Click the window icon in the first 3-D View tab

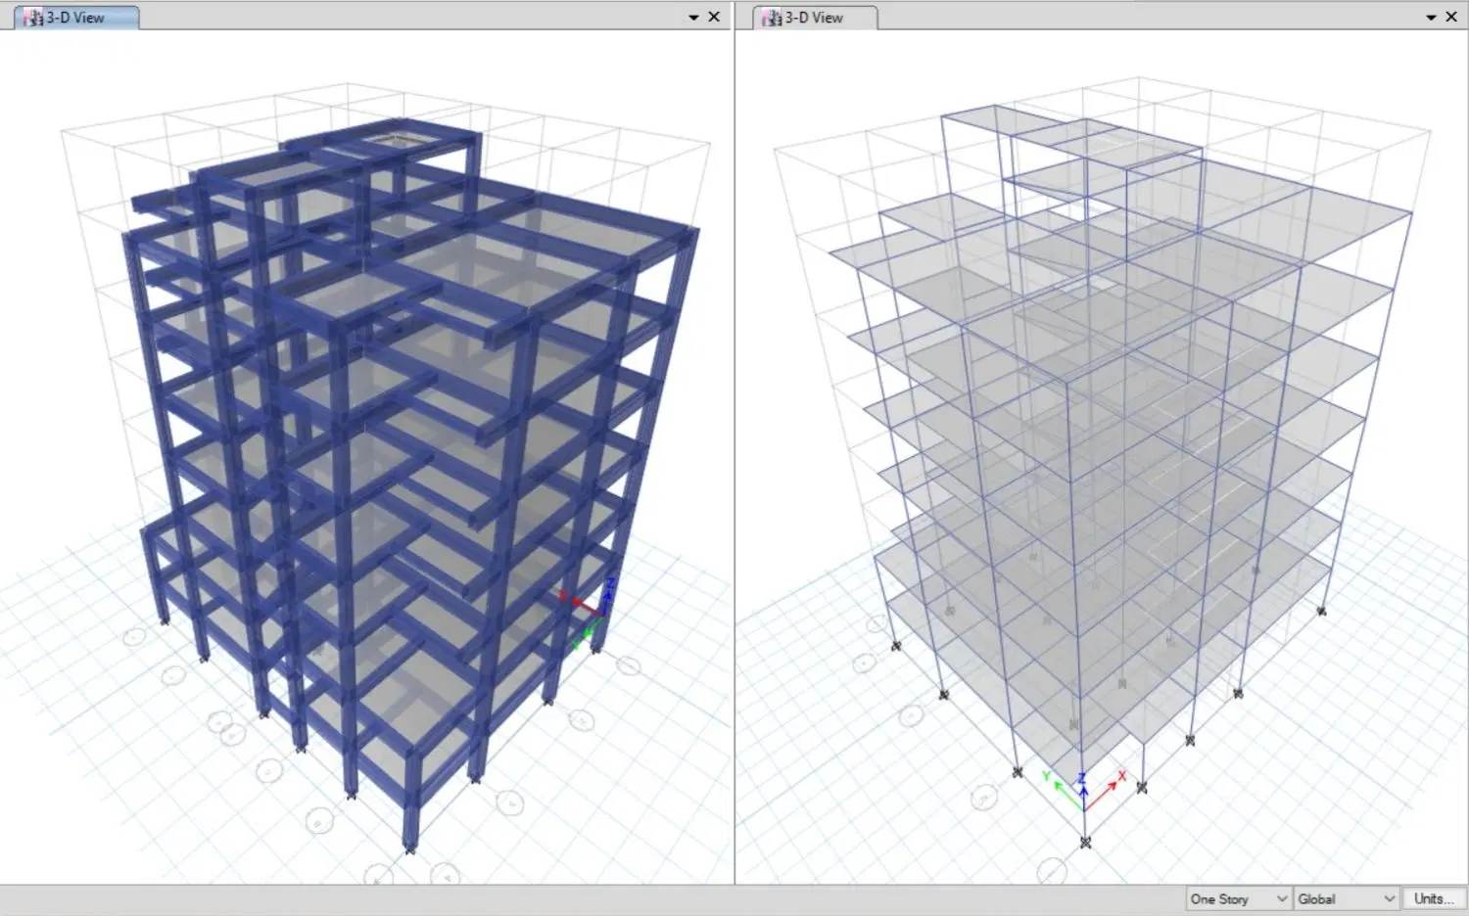[x=33, y=18]
